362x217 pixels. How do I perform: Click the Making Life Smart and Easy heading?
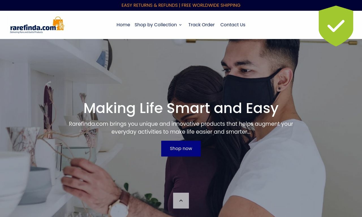pos(181,108)
